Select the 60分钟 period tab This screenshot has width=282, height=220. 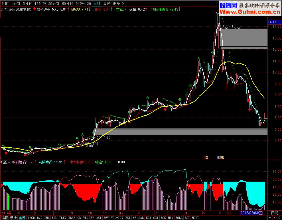tap(68, 3)
